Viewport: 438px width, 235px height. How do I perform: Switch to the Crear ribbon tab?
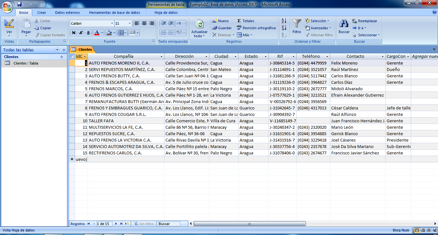41,13
